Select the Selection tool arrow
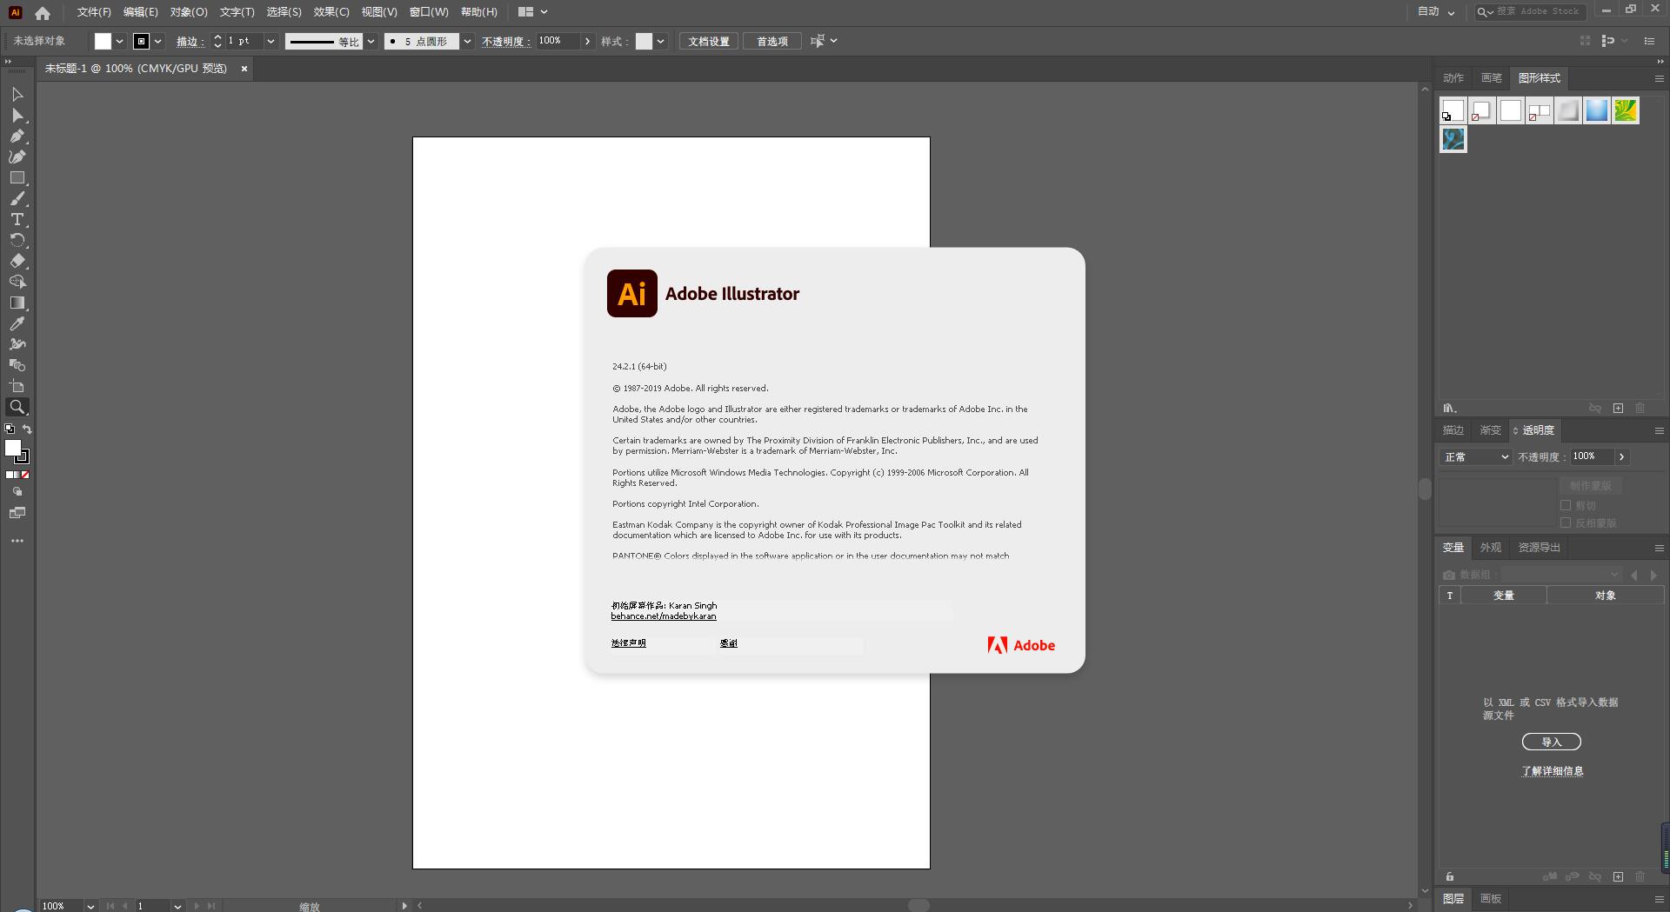 coord(17,94)
